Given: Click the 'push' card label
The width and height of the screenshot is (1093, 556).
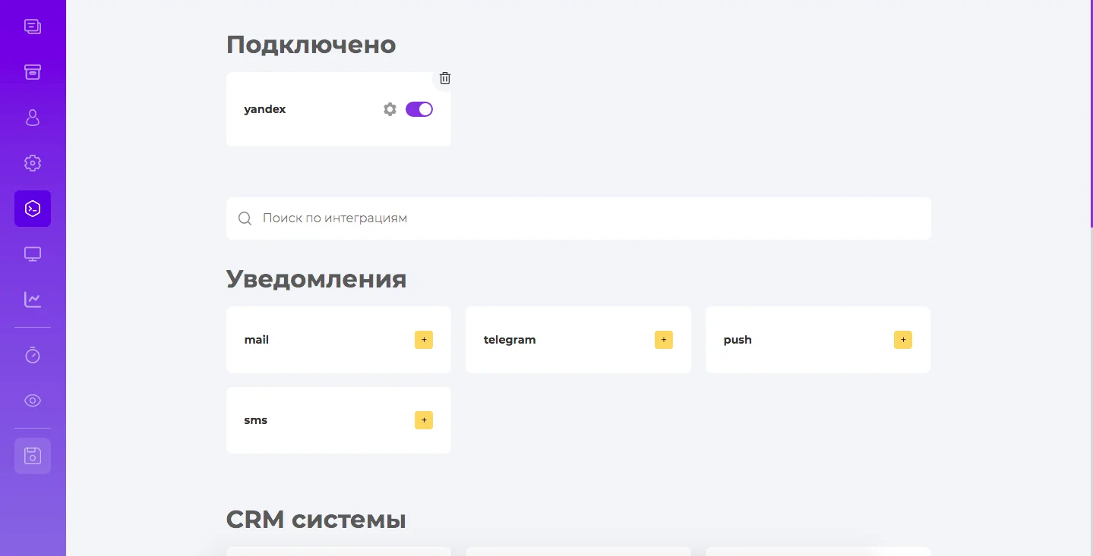Looking at the screenshot, I should (x=738, y=340).
